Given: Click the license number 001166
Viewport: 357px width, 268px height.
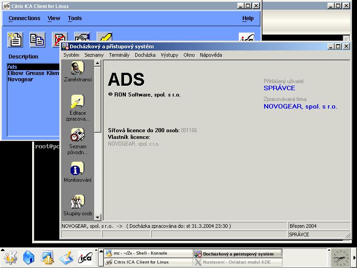Looking at the screenshot, I should (189, 130).
